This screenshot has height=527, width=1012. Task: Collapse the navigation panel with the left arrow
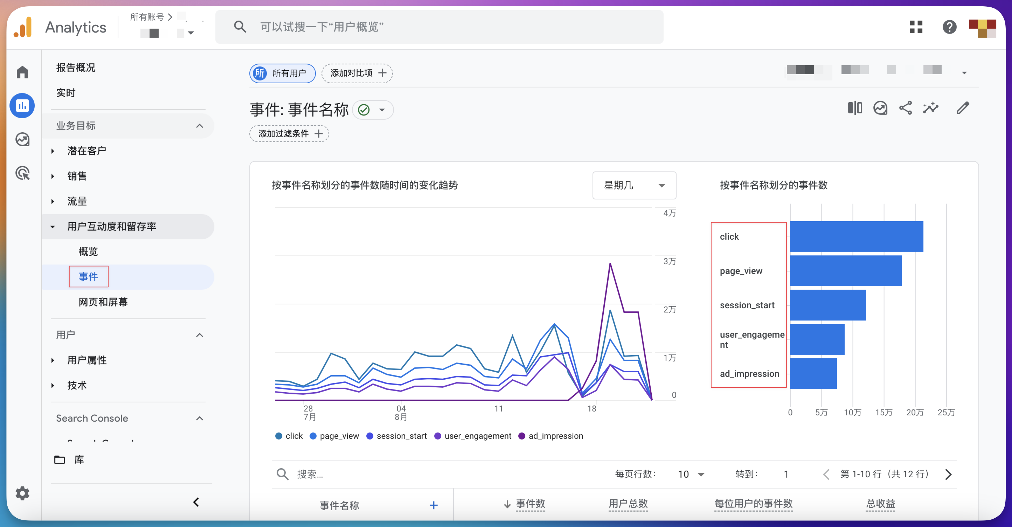tap(196, 502)
